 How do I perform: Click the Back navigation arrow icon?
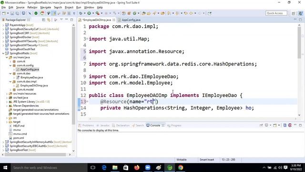[191, 13]
